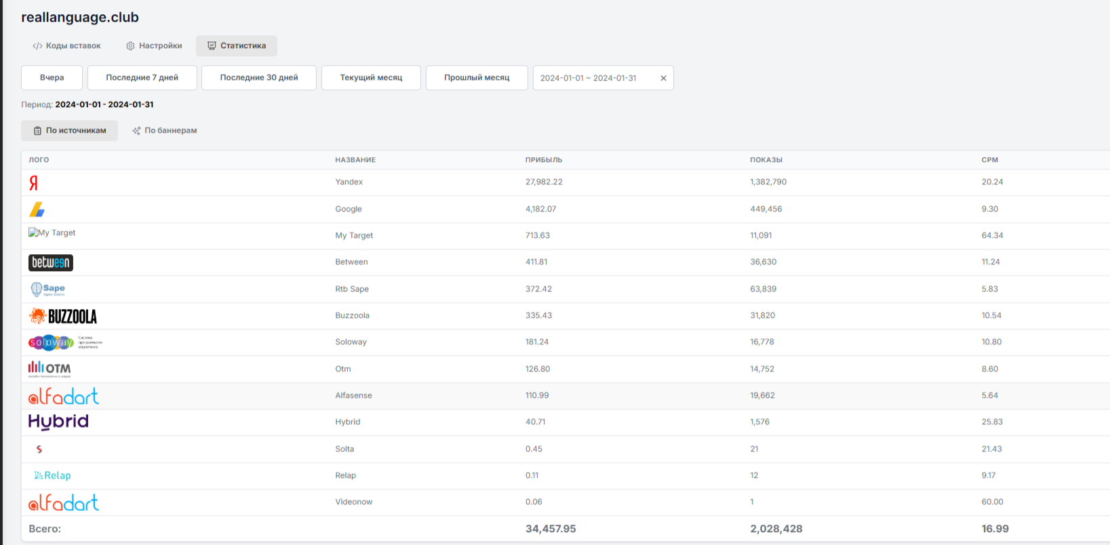
Task: Filter by Текущий месяц
Action: coord(371,78)
